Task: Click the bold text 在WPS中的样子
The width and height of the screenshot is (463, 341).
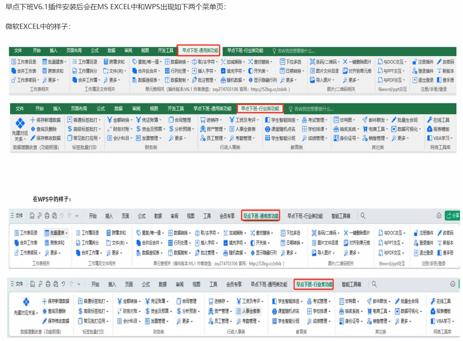Action: click(52, 199)
